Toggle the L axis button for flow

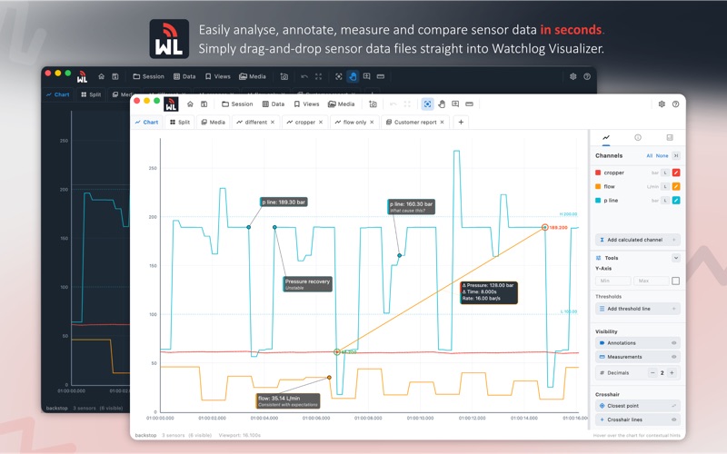click(x=665, y=187)
